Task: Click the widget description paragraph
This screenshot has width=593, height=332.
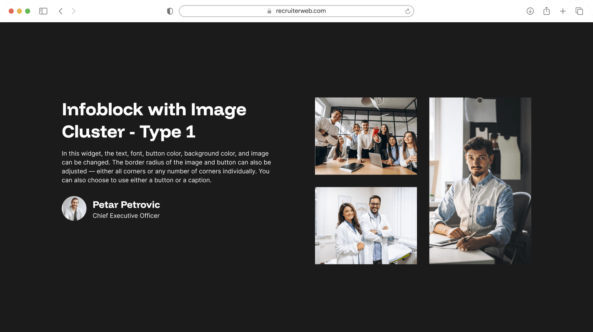Action: (x=166, y=167)
